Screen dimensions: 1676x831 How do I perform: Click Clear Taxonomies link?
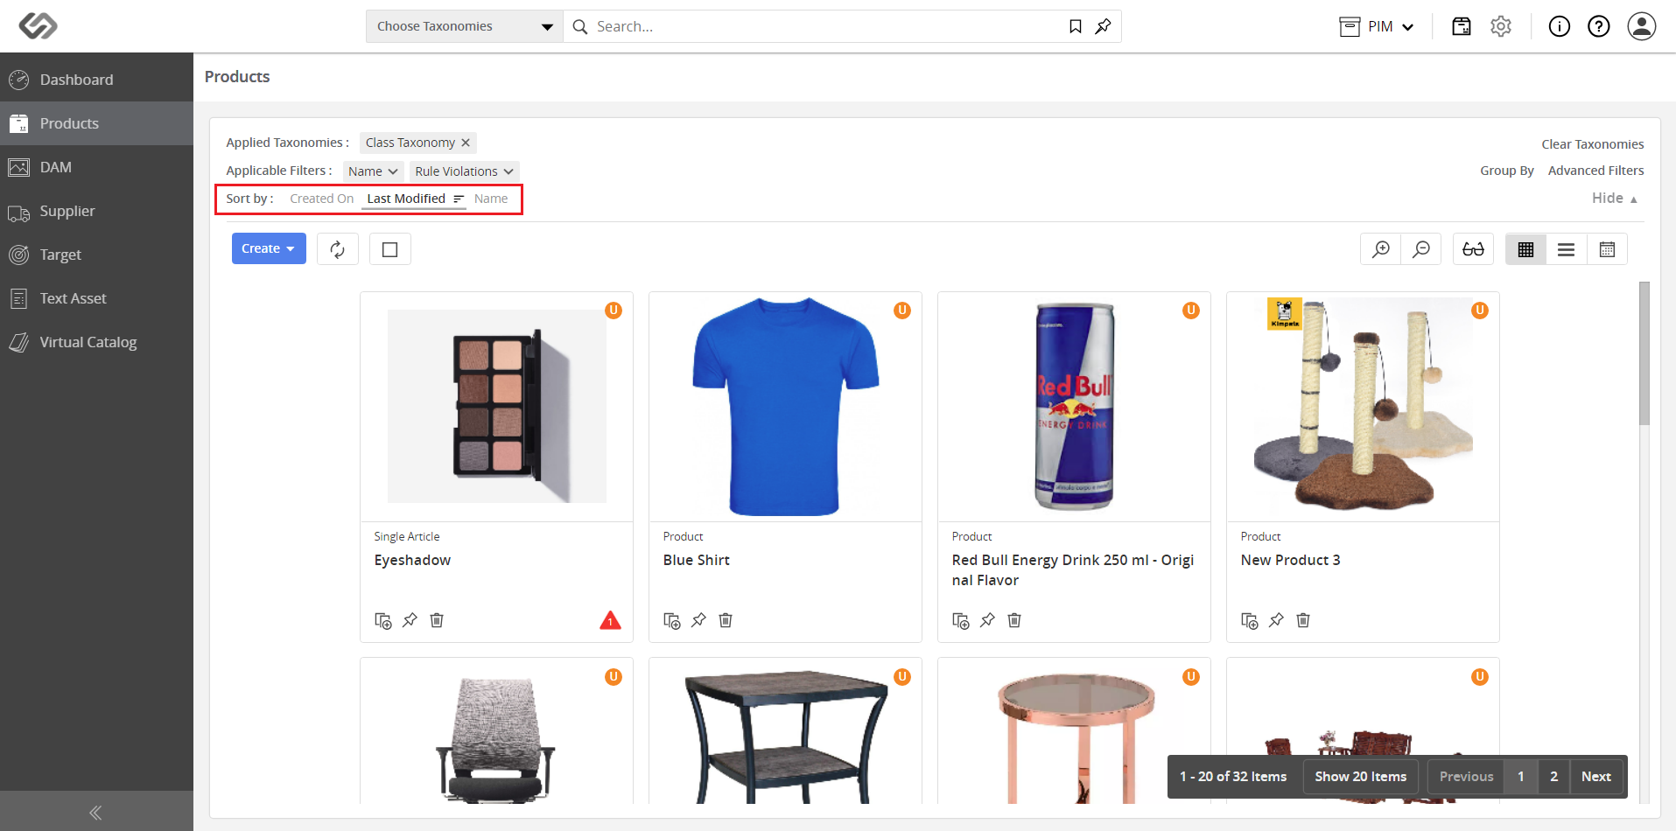click(1593, 144)
